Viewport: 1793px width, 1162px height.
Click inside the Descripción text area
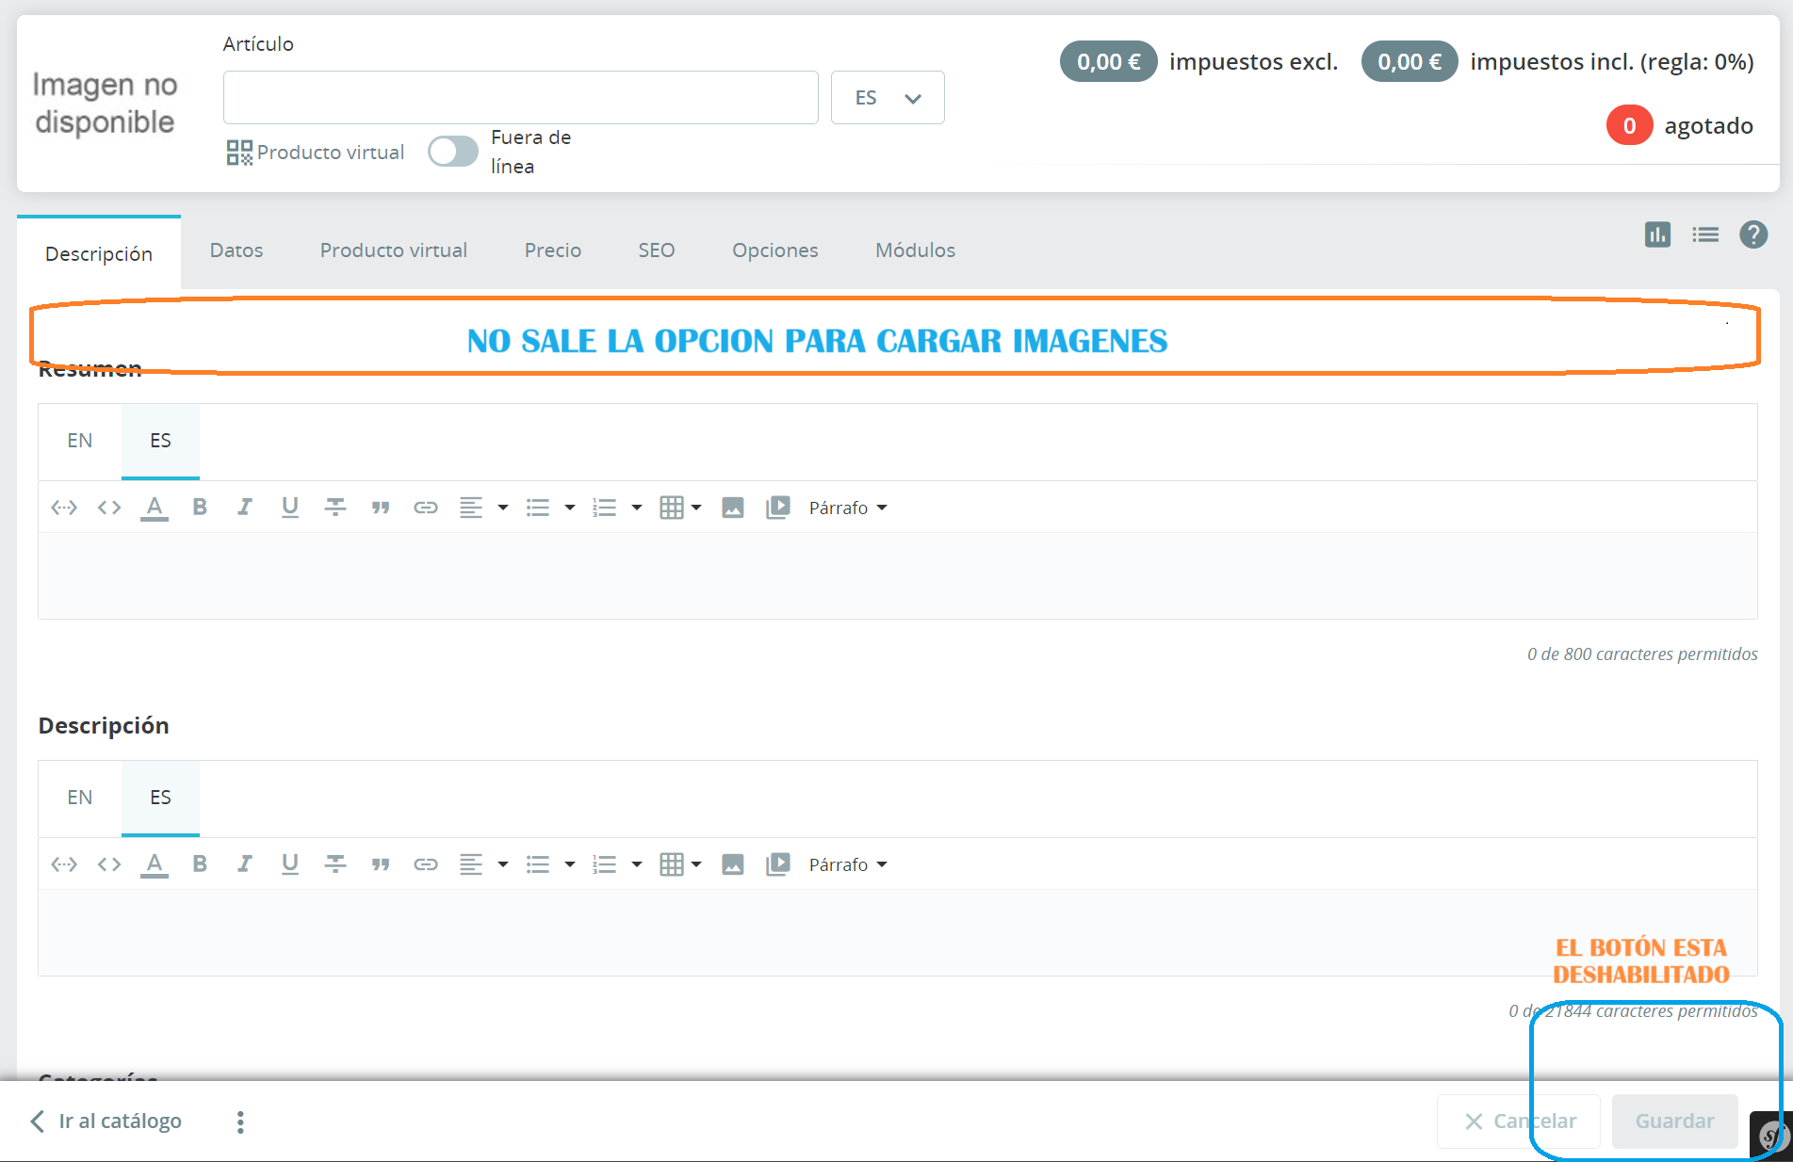898,932
